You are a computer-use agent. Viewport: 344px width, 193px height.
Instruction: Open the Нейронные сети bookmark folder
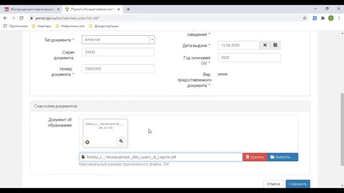click(x=70, y=26)
